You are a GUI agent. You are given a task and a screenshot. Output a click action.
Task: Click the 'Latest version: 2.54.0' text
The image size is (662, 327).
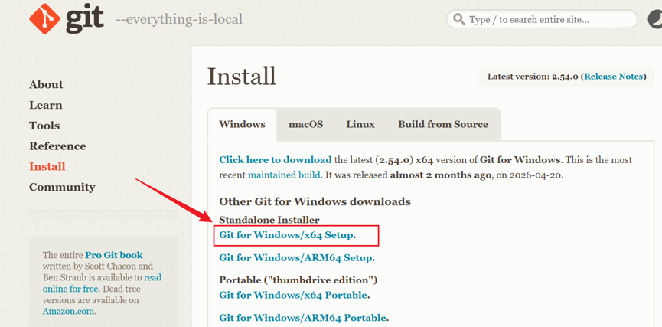click(533, 77)
